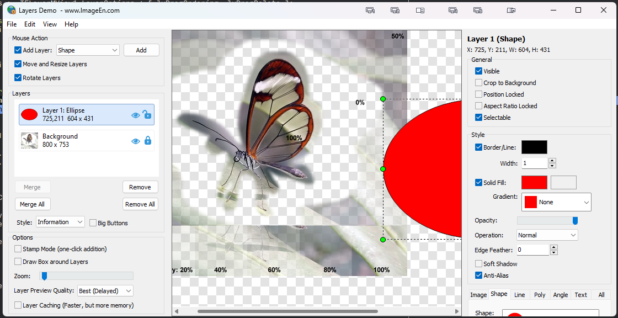This screenshot has height=318, width=618.
Task: Click the top-left green resize handle of the ellipse
Action: pos(383,99)
